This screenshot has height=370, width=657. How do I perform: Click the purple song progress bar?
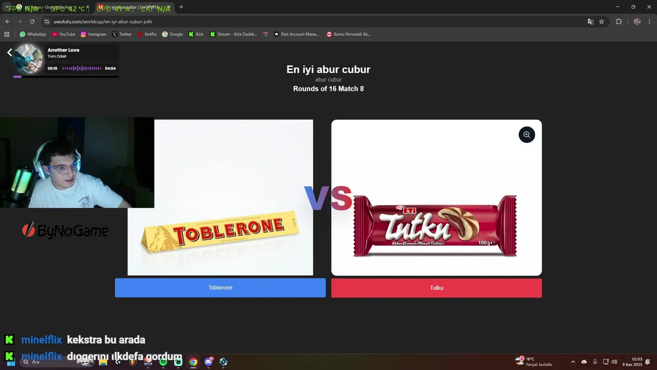pyautogui.click(x=66, y=77)
